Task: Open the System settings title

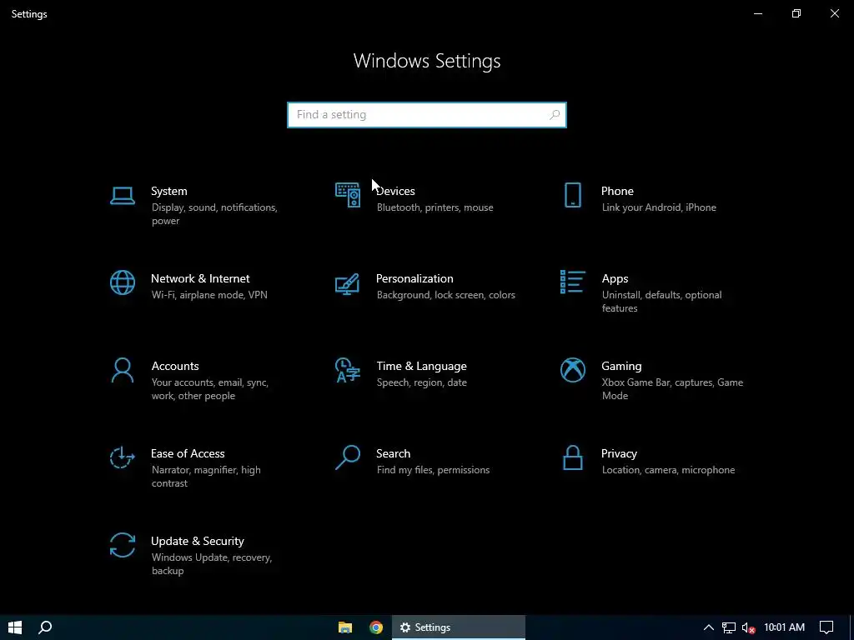Action: click(x=168, y=191)
